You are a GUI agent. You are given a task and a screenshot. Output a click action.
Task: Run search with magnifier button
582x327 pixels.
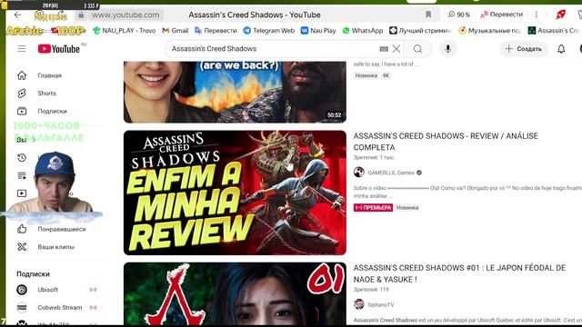click(x=417, y=48)
